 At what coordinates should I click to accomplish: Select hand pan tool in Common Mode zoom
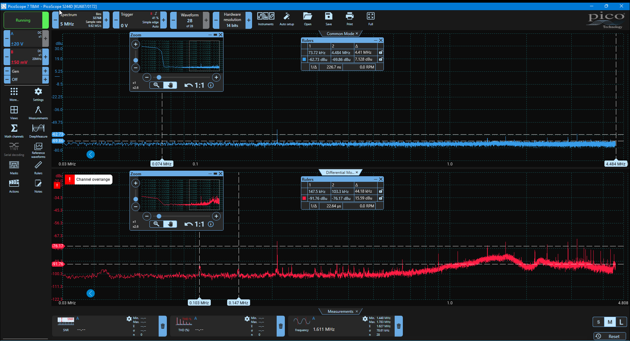(170, 85)
